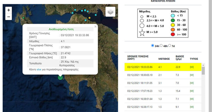Click focal depth value 22.9 in popup
This screenshot has height=112, width=212.
pyautogui.click(x=63, y=57)
